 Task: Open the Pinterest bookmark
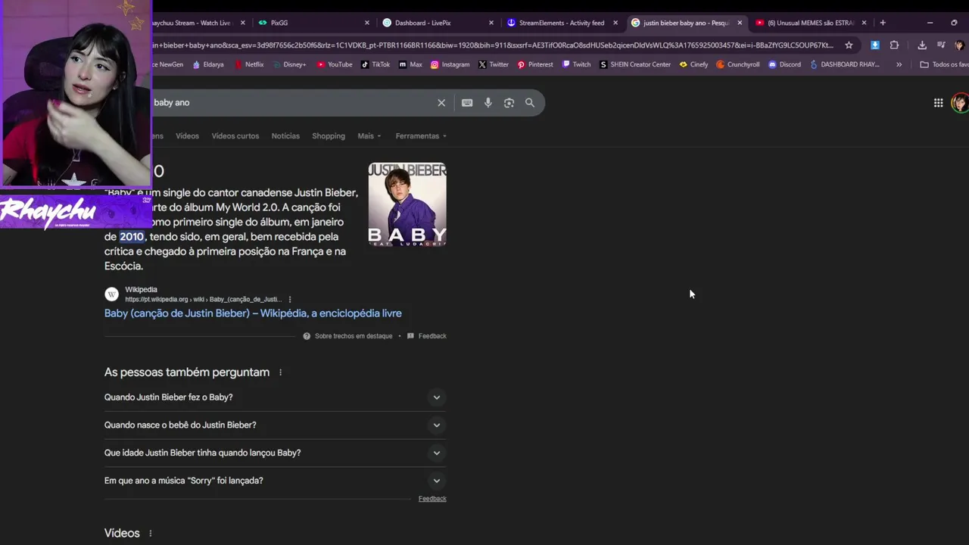(x=535, y=65)
